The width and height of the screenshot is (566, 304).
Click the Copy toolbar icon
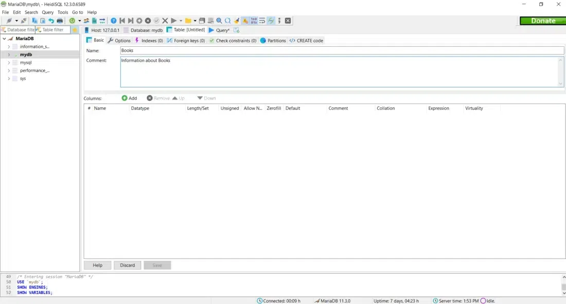(34, 21)
